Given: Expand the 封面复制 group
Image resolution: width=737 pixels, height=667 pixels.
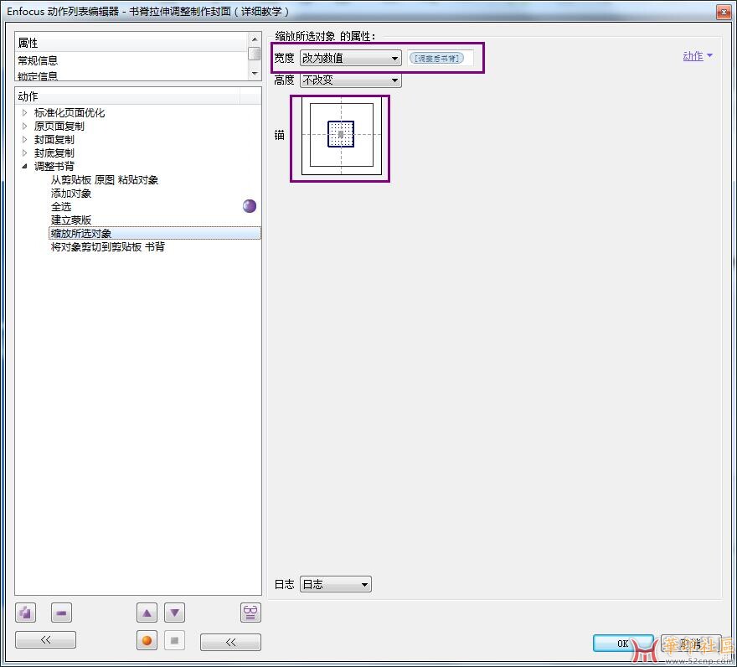Looking at the screenshot, I should click(25, 140).
